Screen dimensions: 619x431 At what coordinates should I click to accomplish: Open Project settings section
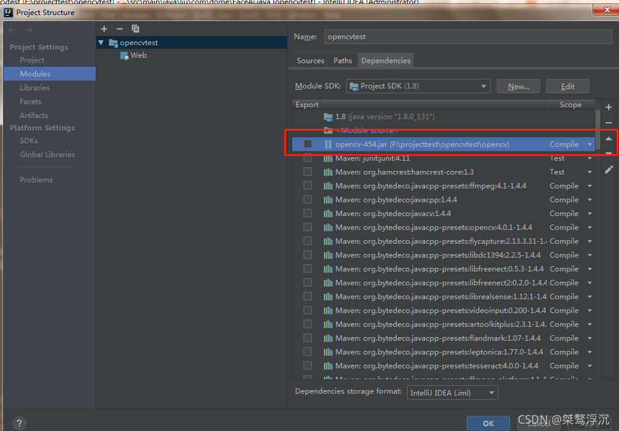[x=32, y=60]
